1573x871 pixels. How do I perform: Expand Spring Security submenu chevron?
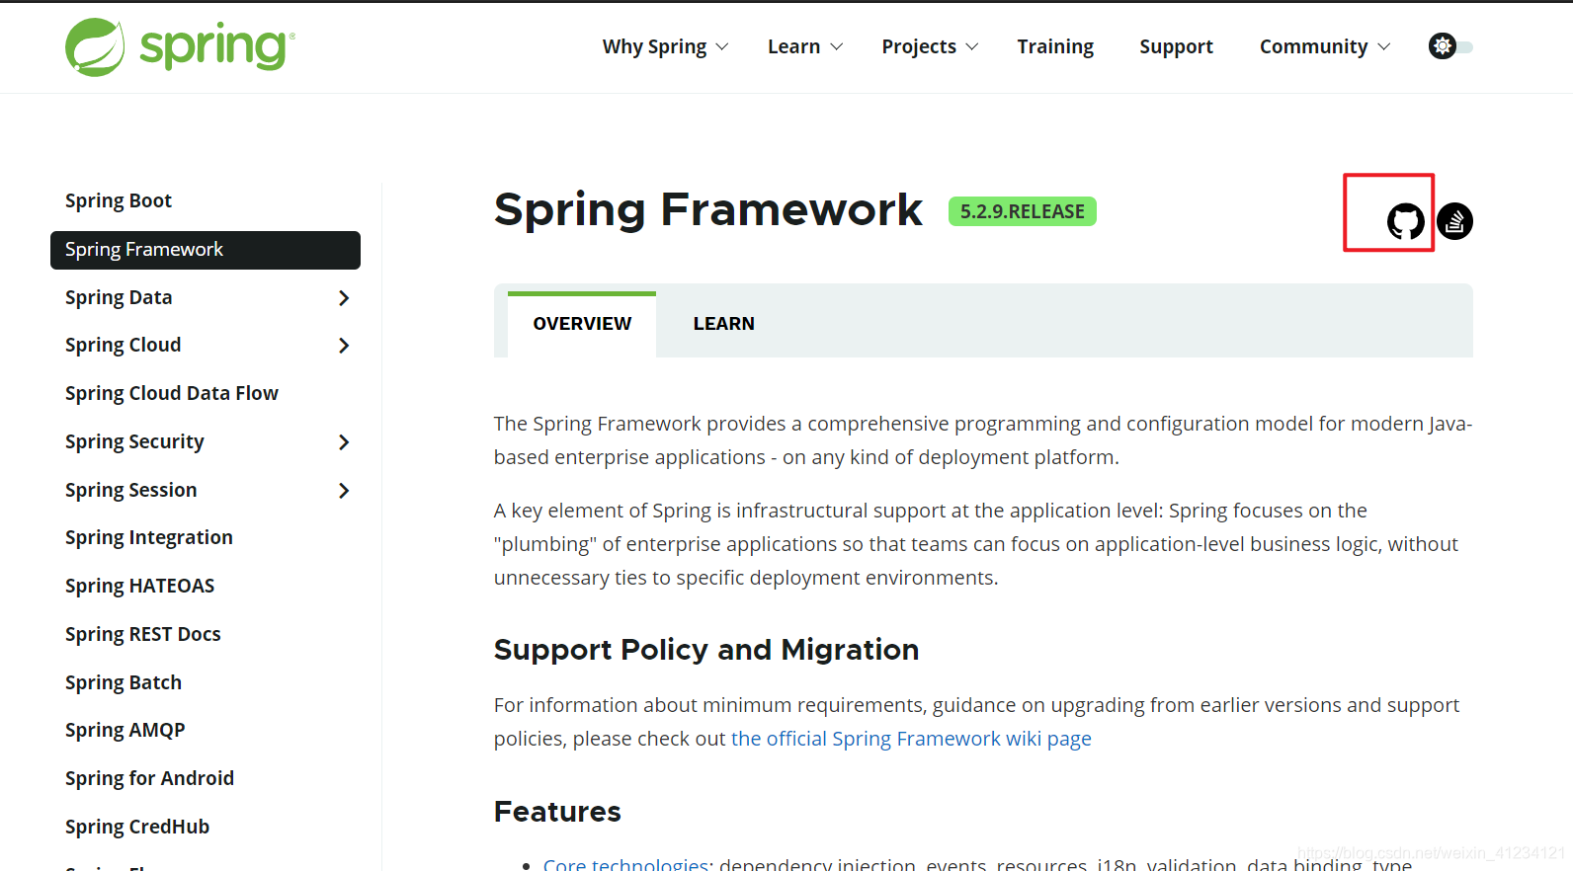pyautogui.click(x=344, y=442)
